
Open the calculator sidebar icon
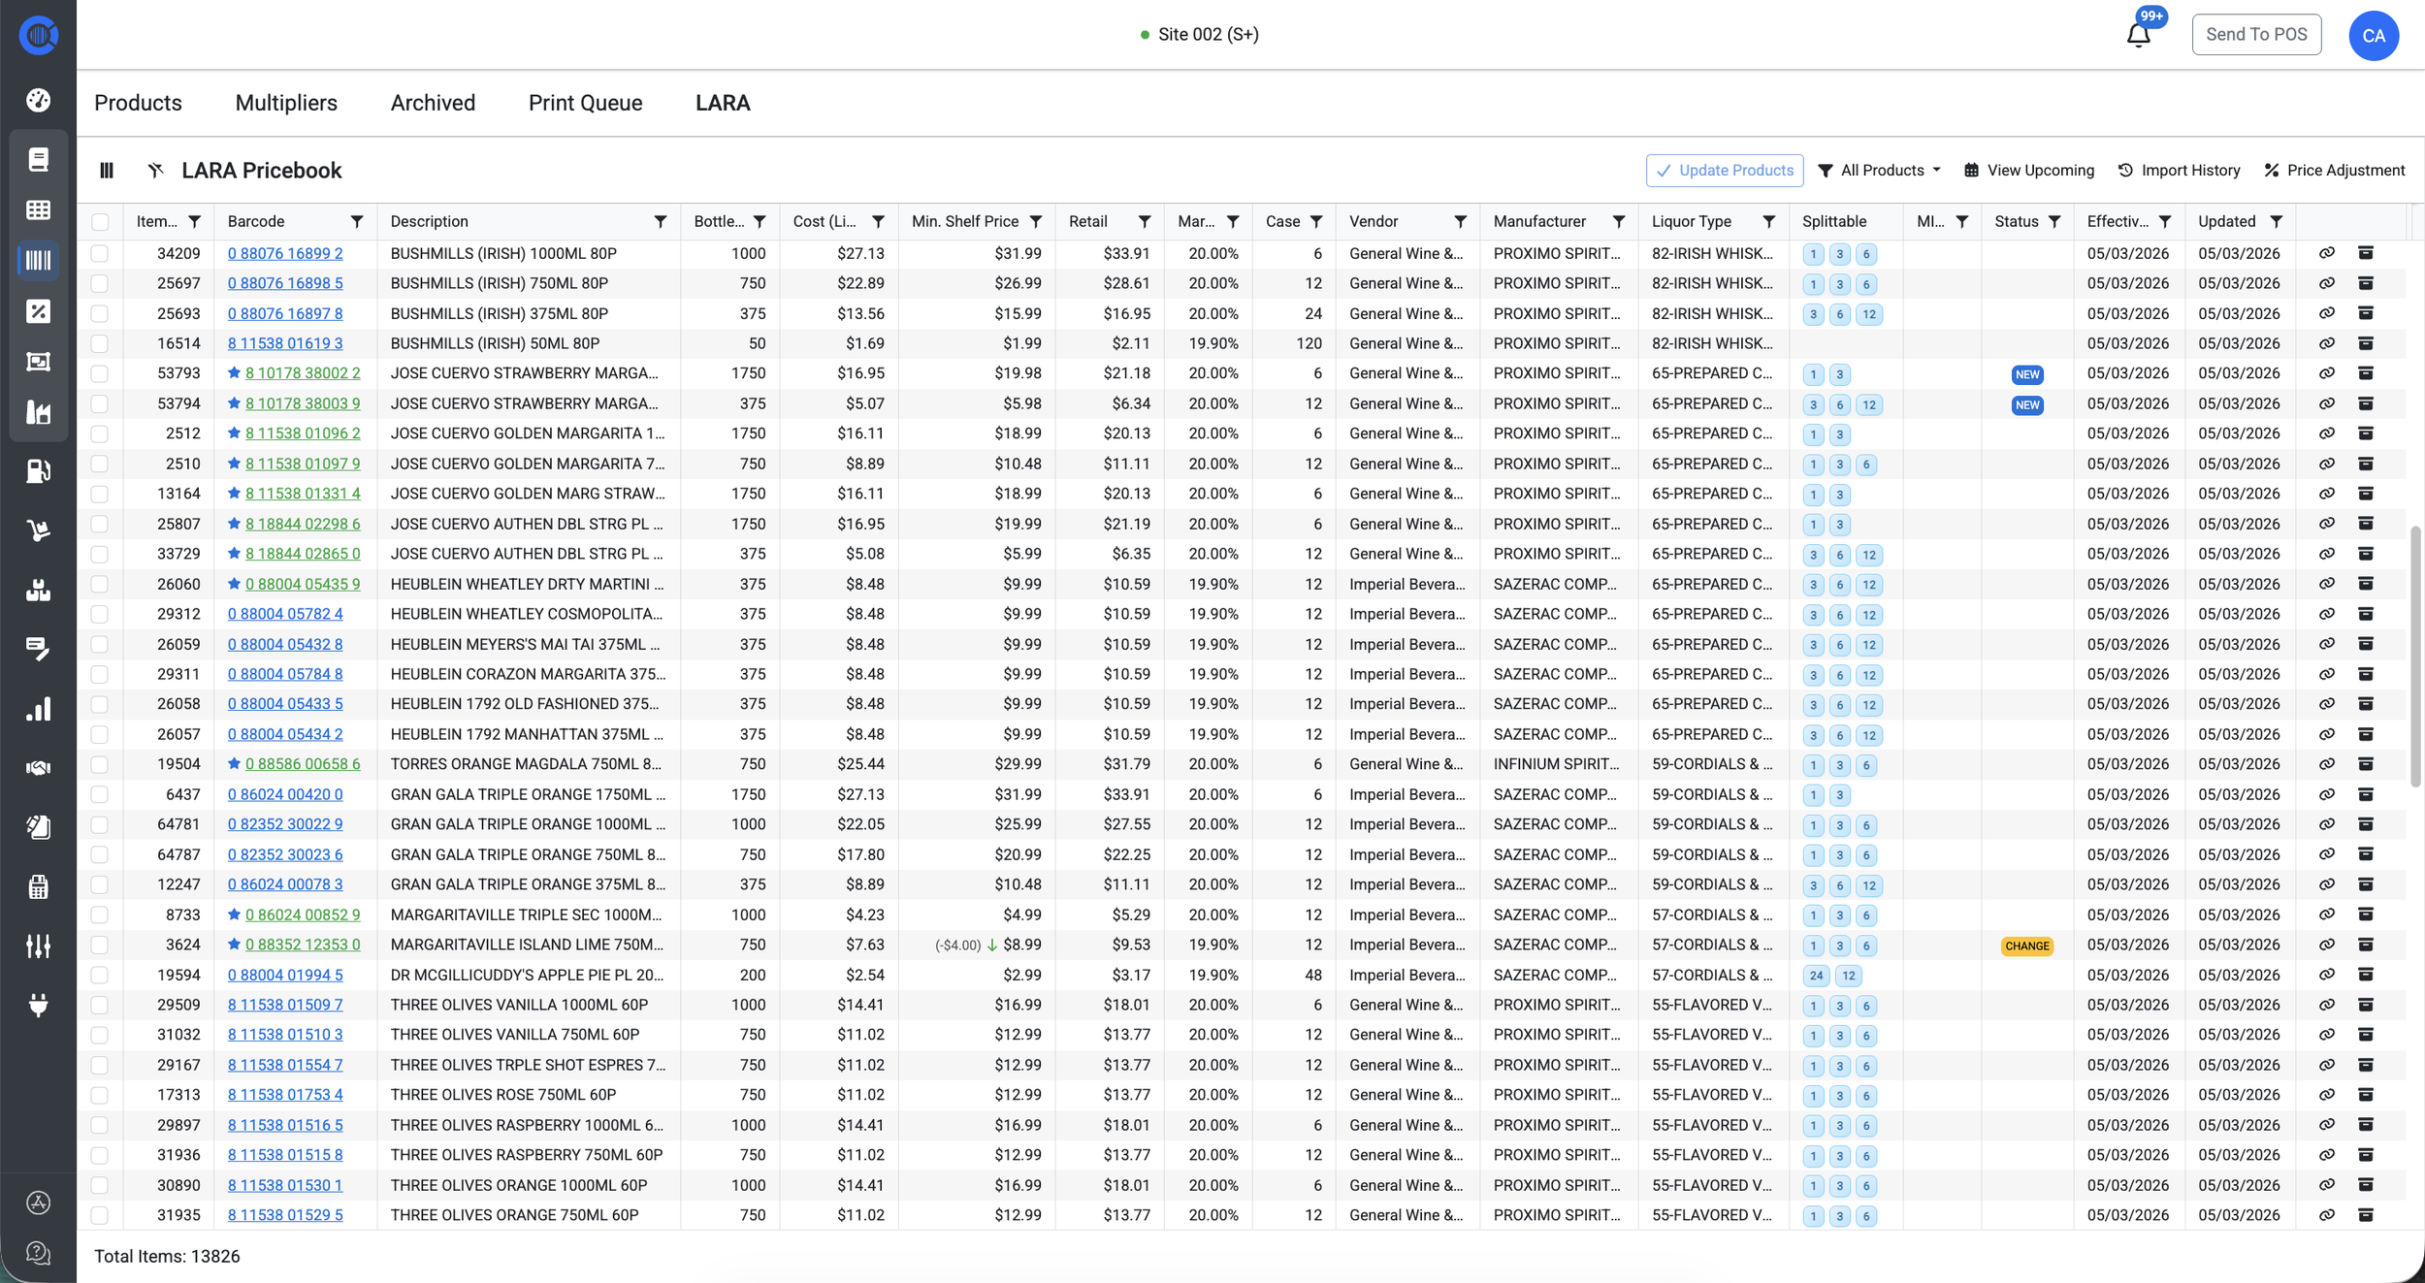pyautogui.click(x=38, y=886)
